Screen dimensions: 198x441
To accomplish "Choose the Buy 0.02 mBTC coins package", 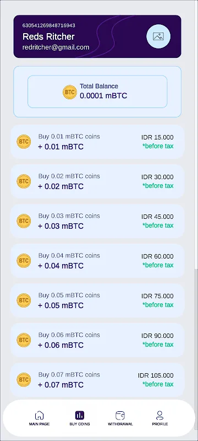I will point(97,181).
